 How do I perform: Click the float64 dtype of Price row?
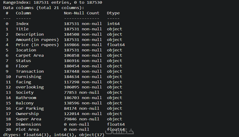tap(116, 45)
